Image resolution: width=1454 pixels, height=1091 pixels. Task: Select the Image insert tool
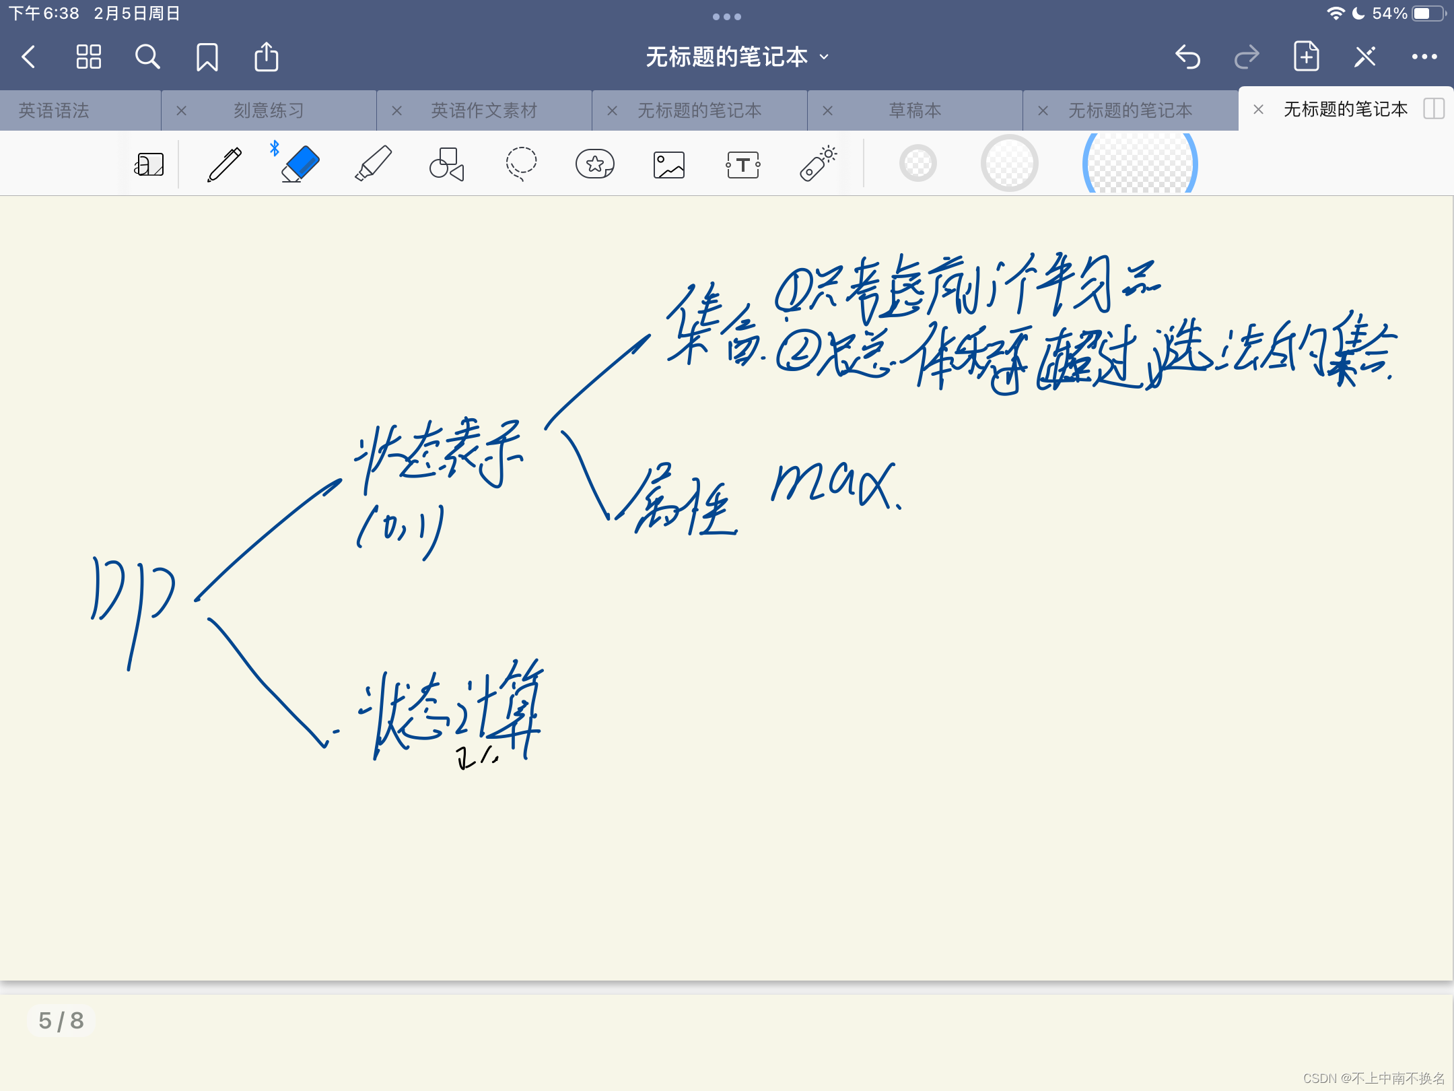[669, 164]
